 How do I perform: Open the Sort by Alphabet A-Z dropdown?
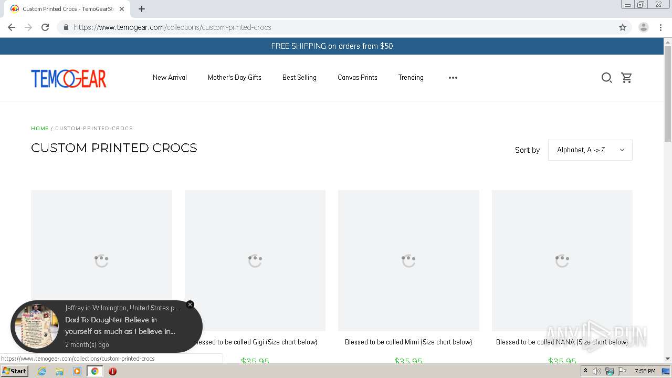(590, 150)
